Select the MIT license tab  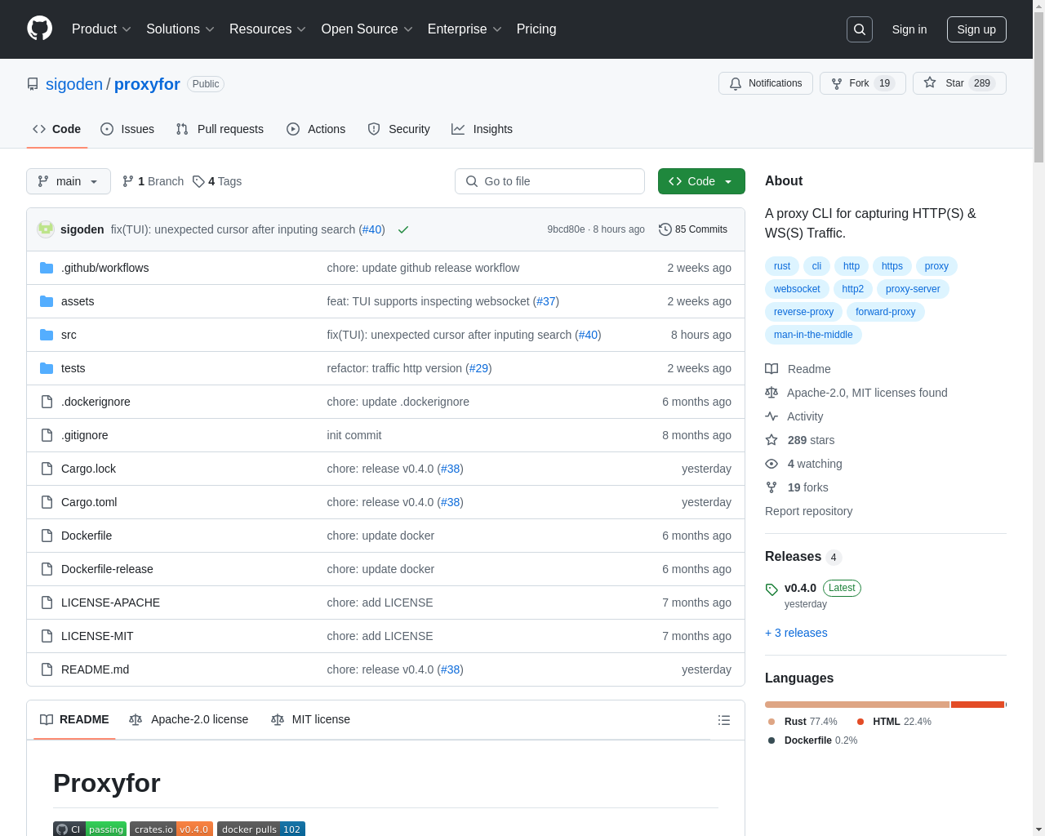(x=310, y=719)
